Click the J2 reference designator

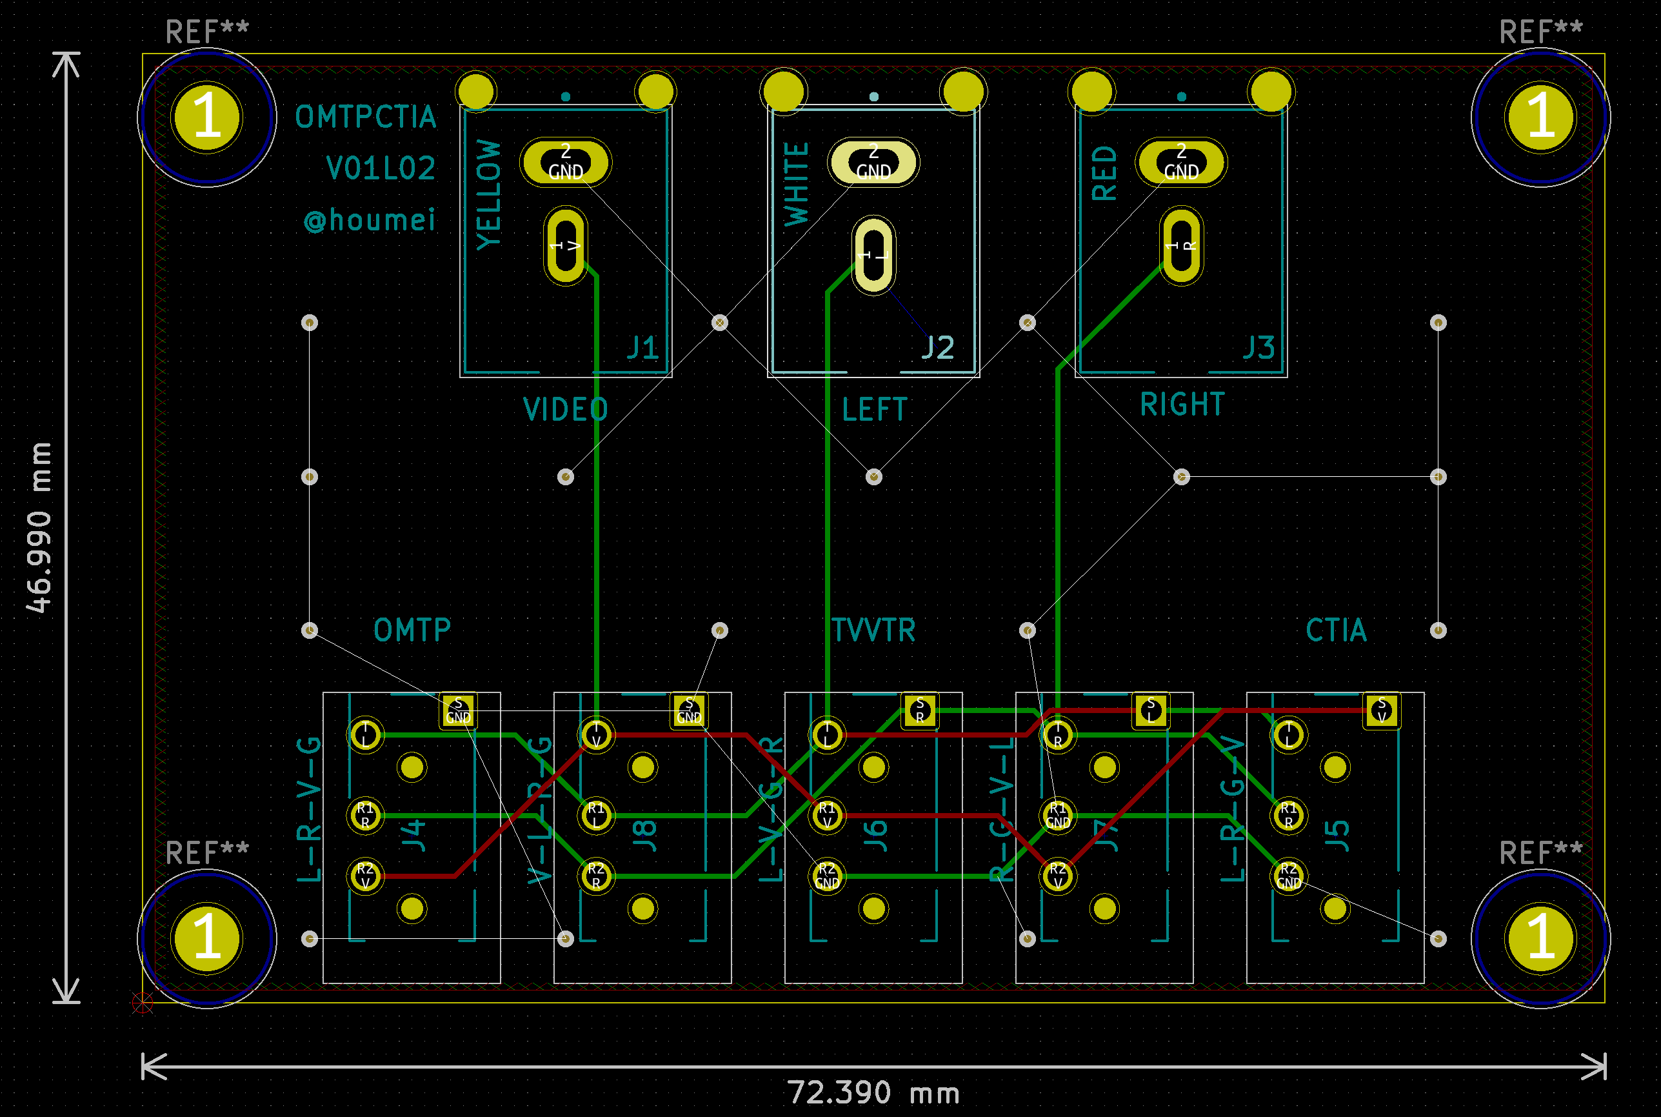(x=937, y=348)
